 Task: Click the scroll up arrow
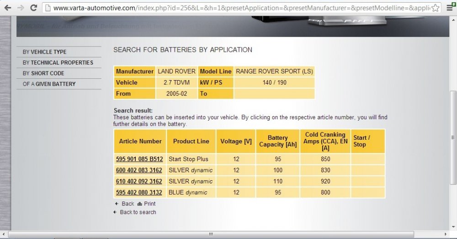pyautogui.click(x=453, y=20)
